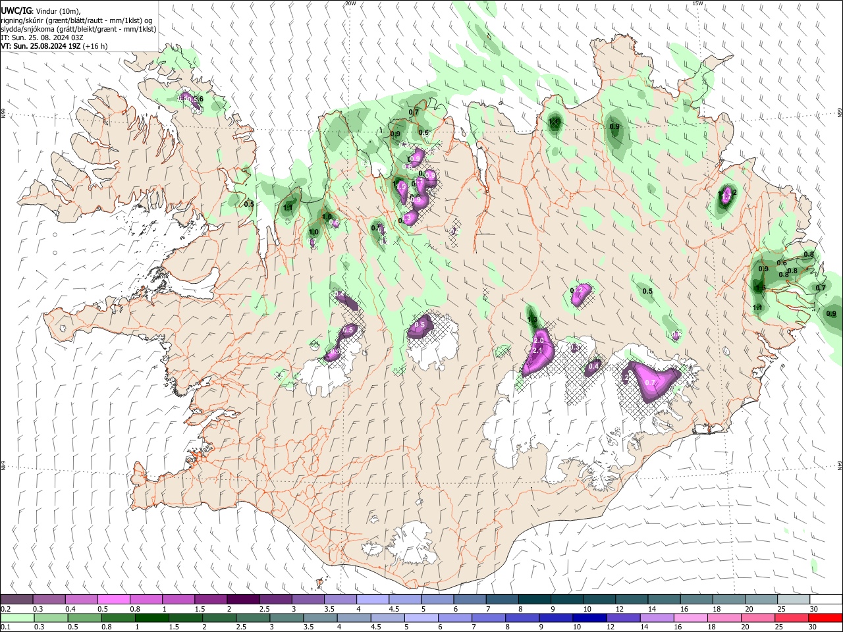Screen dimensions: 843x632
Task: Select the 6–7 slate-blue sleet/snow swatch
Action: pyautogui.click(x=469, y=600)
